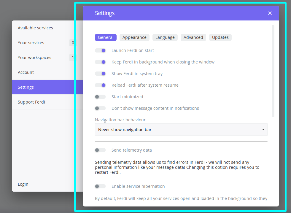This screenshot has height=213, width=291.
Task: Open Available services in the sidebar
Action: (47, 28)
